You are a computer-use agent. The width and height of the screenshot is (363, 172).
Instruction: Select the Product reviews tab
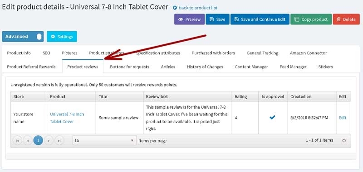83,67
